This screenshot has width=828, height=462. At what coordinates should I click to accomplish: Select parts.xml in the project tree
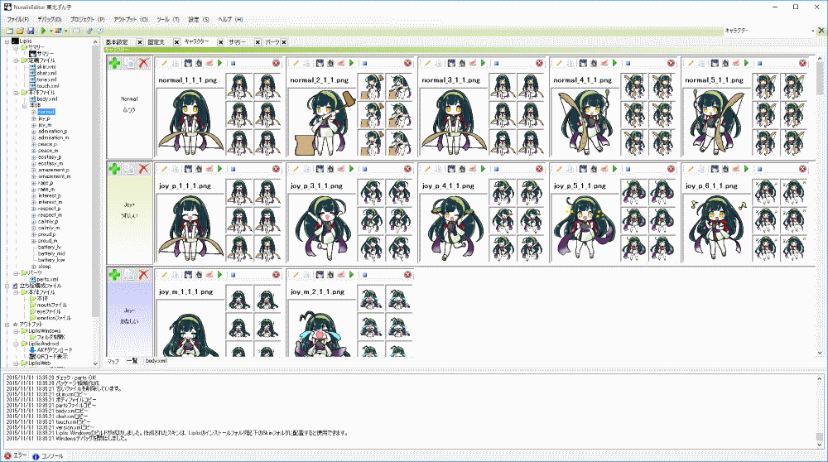tap(46, 279)
